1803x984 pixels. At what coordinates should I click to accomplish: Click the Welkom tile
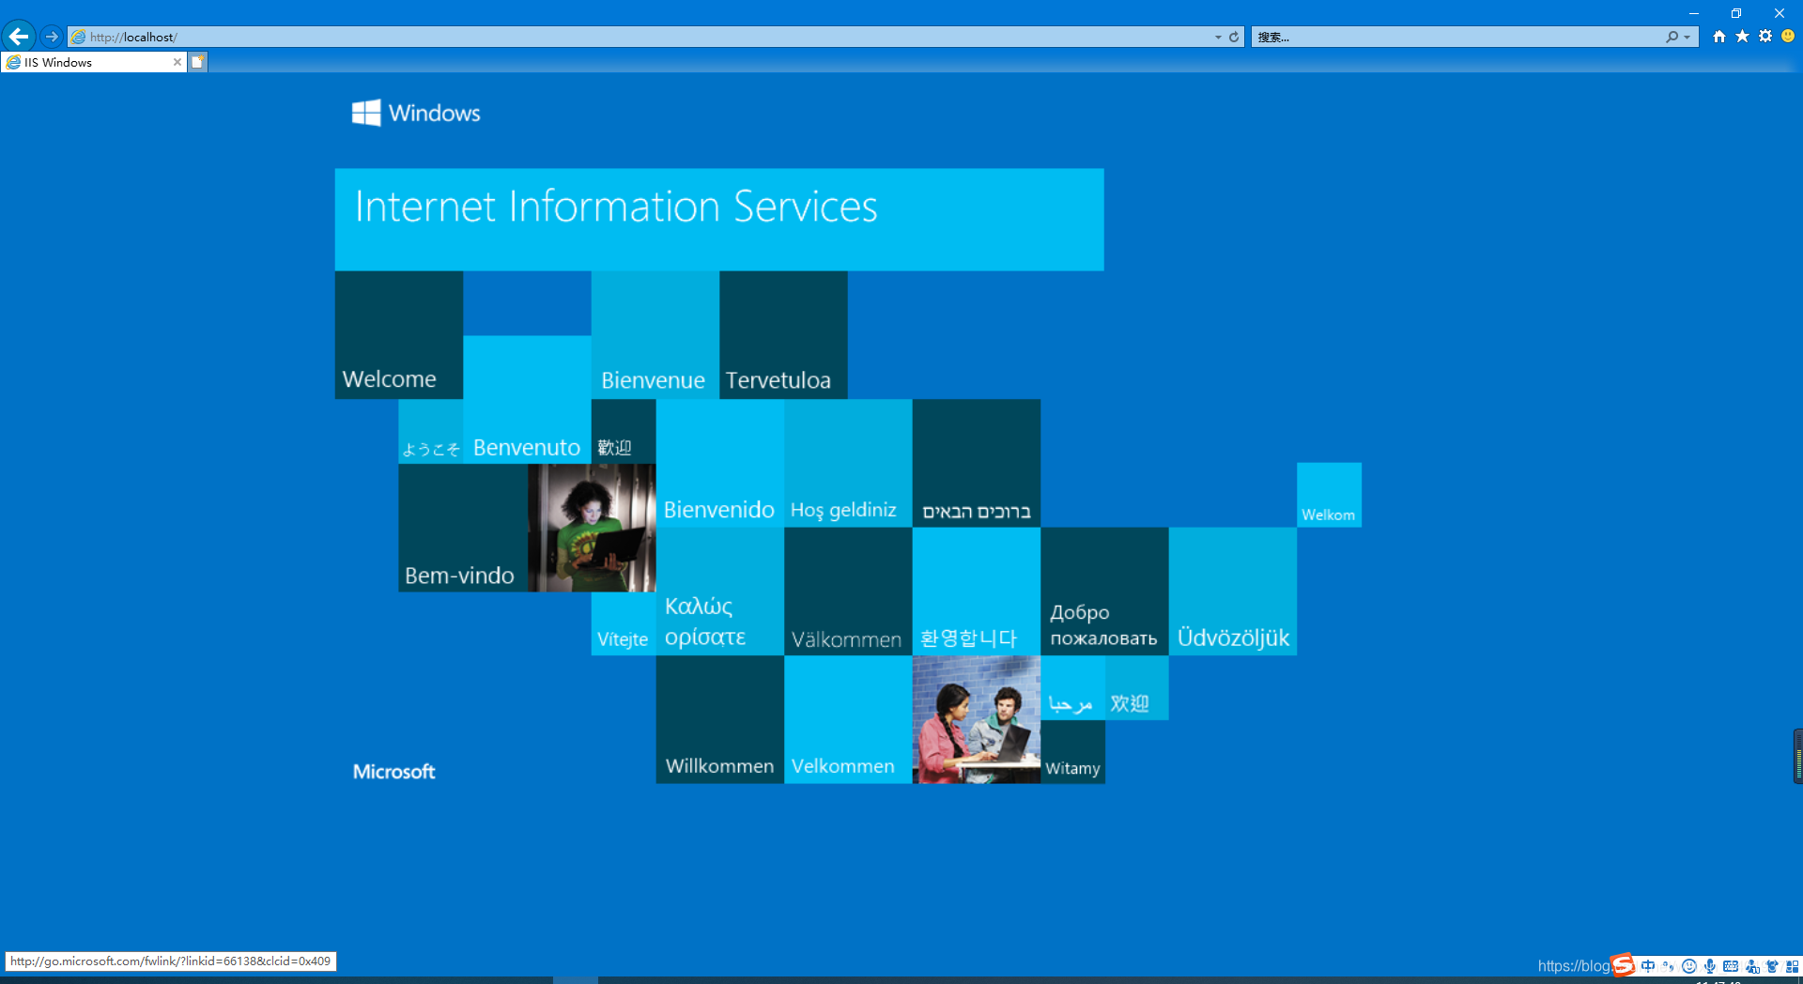click(1329, 495)
